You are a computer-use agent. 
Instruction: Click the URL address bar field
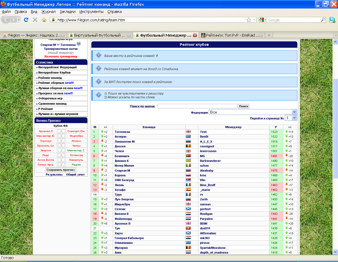click(151, 20)
